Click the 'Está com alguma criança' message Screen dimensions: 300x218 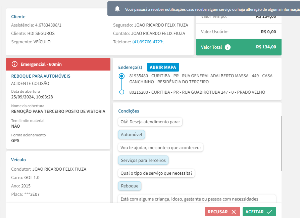(x=197, y=199)
